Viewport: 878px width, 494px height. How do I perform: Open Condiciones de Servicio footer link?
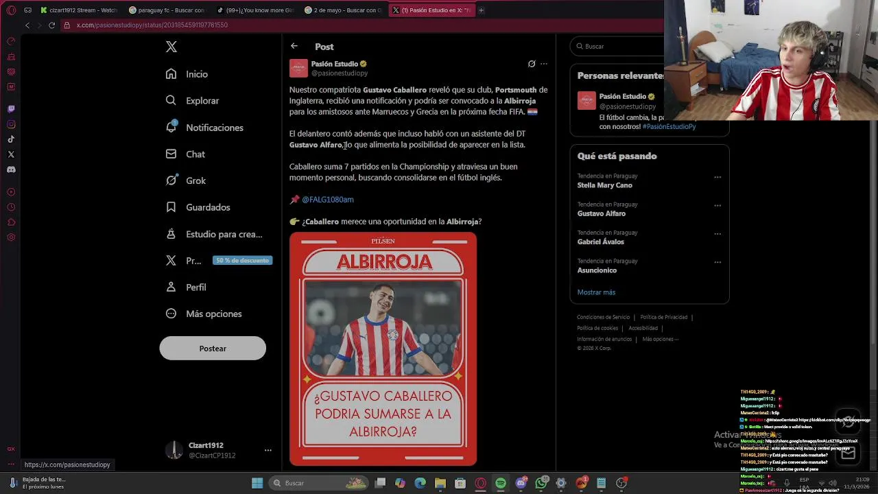point(603,317)
